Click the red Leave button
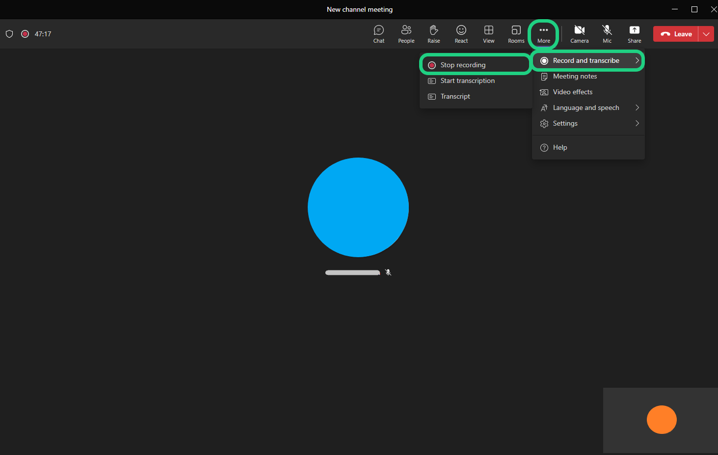718x455 pixels. click(x=676, y=34)
